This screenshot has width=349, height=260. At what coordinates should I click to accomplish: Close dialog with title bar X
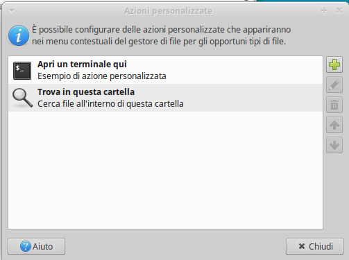339,10
